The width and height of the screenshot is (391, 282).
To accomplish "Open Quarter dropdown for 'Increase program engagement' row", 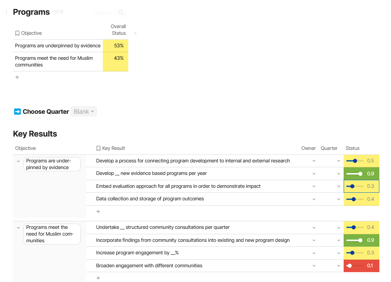I will point(338,253).
